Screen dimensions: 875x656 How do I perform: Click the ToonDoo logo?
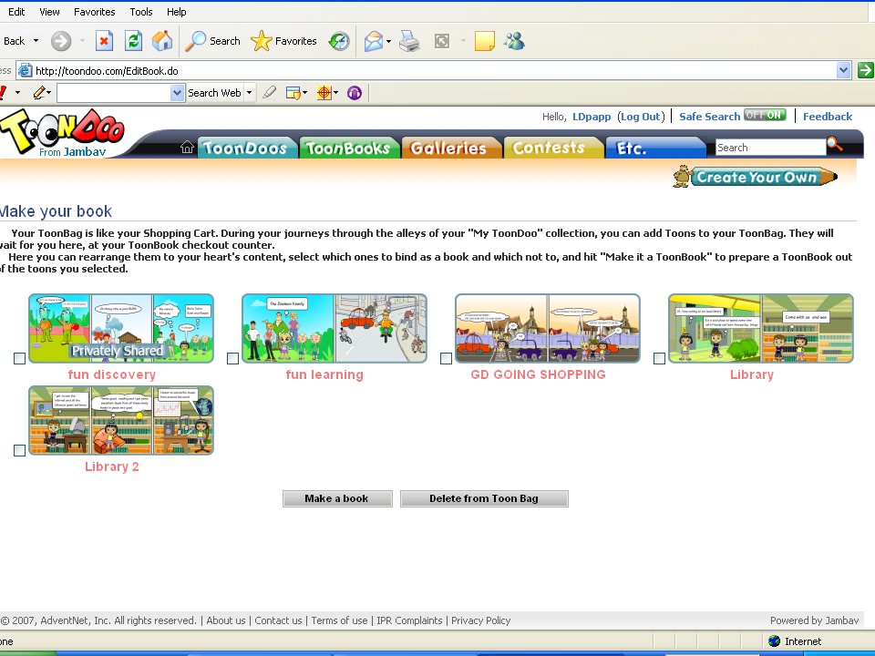pos(63,131)
